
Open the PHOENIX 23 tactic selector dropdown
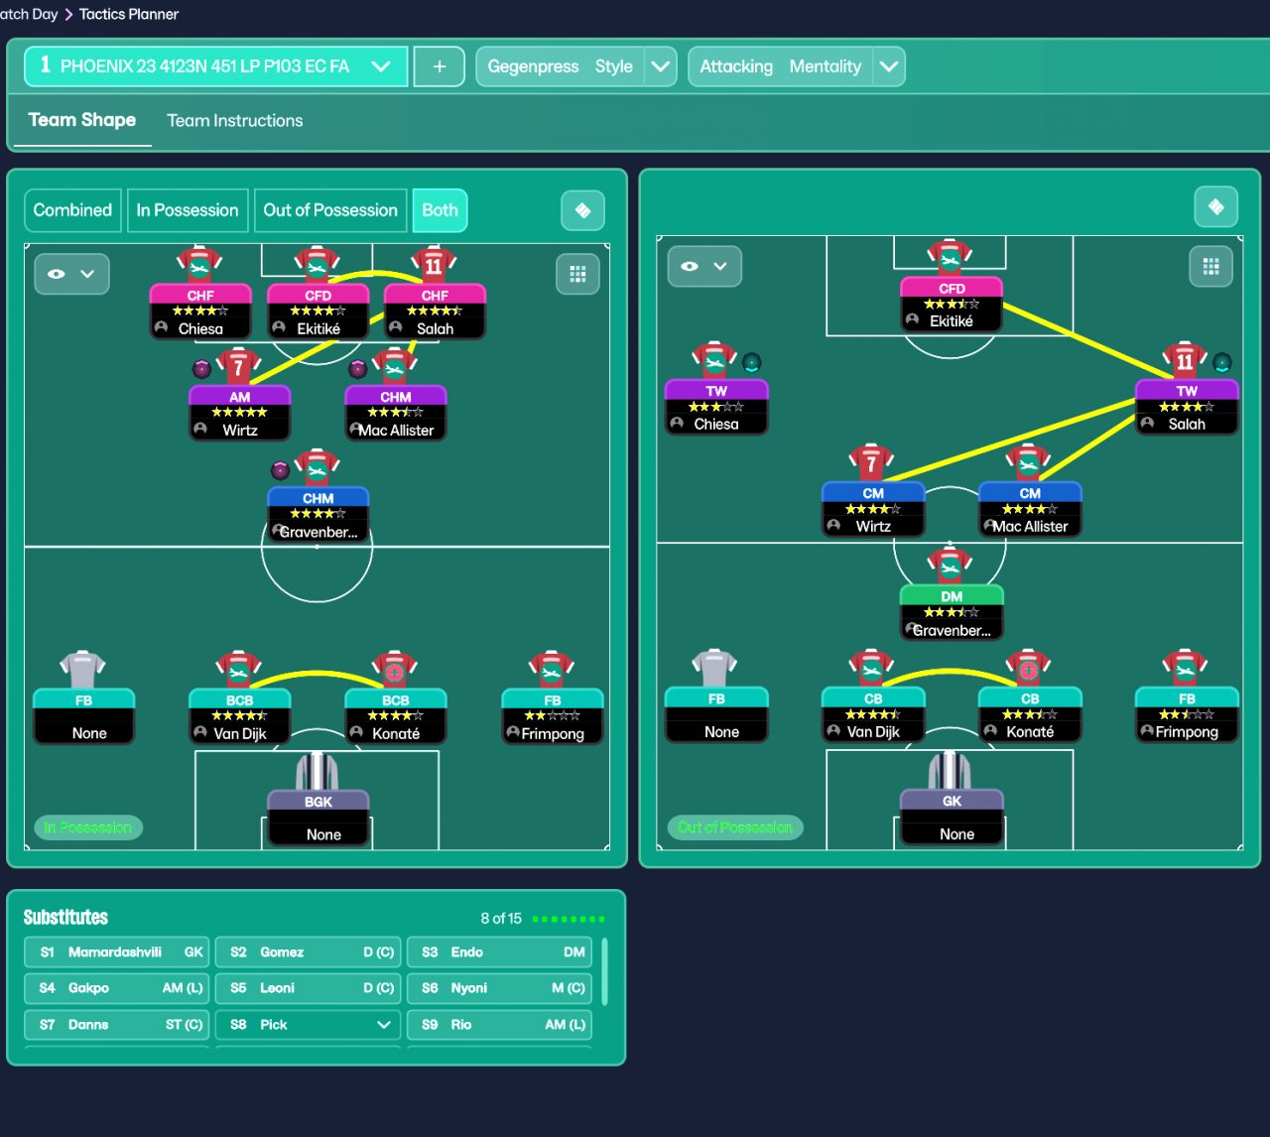click(215, 66)
